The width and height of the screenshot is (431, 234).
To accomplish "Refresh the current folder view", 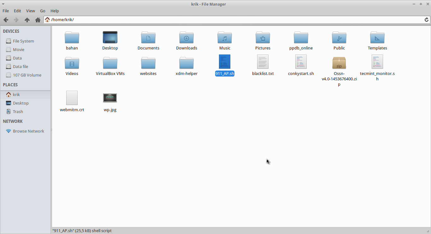I will tap(427, 20).
